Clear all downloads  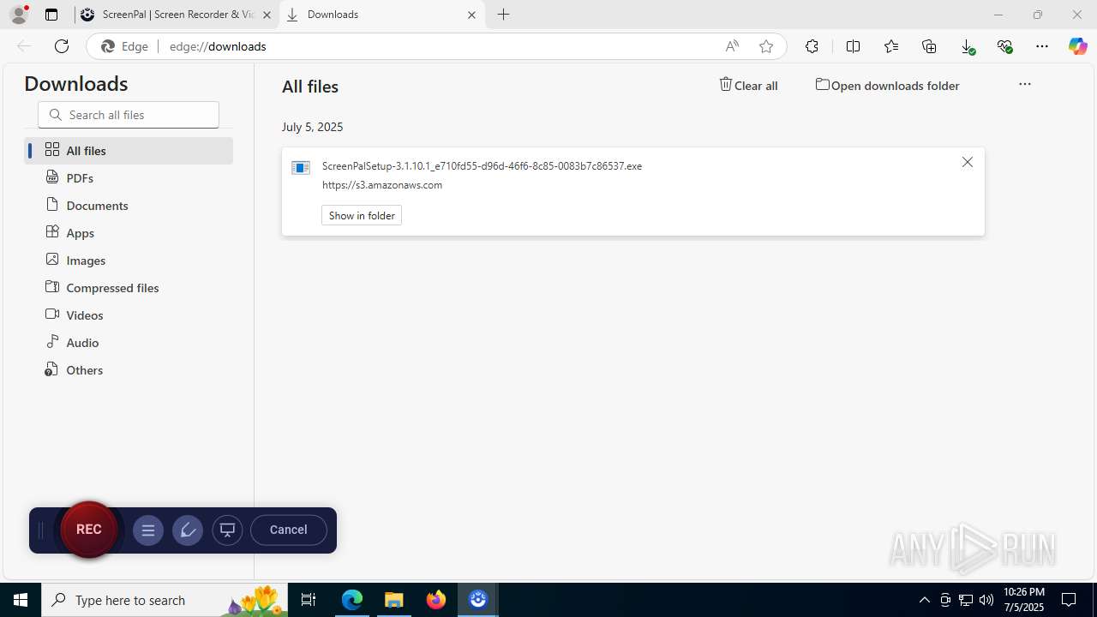click(x=748, y=85)
